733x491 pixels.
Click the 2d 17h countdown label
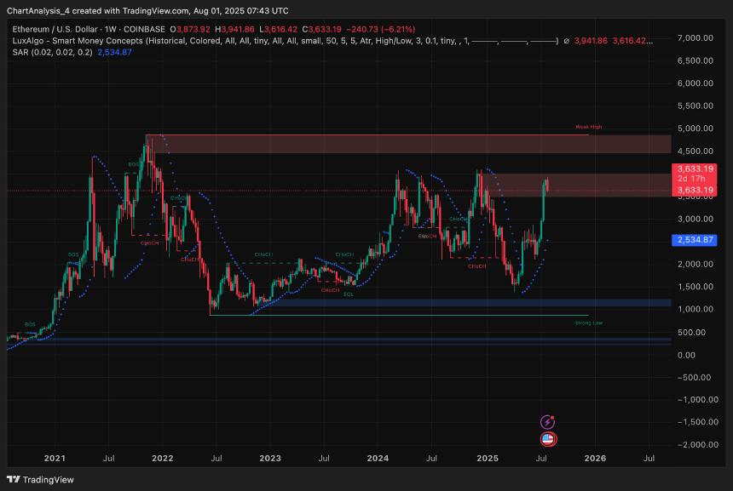[694, 179]
